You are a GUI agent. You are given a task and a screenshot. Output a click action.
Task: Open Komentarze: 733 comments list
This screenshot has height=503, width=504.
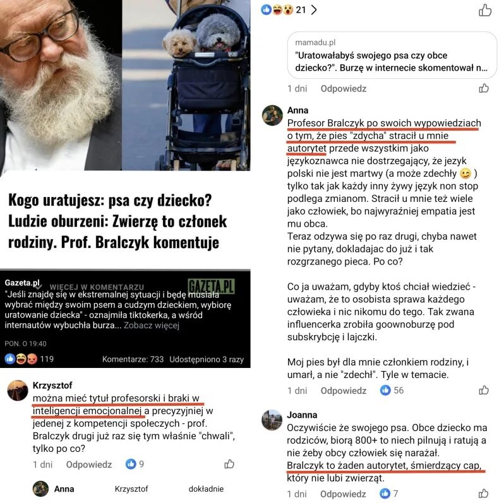coord(133,359)
